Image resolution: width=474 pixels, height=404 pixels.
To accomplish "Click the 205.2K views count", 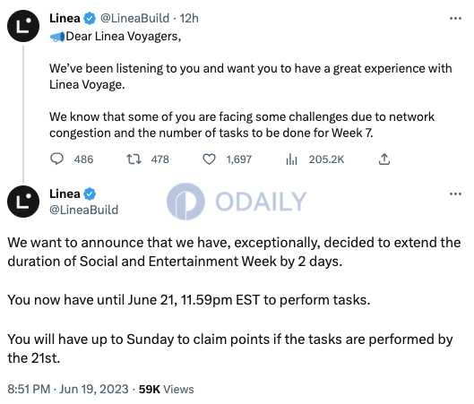I will click(326, 159).
